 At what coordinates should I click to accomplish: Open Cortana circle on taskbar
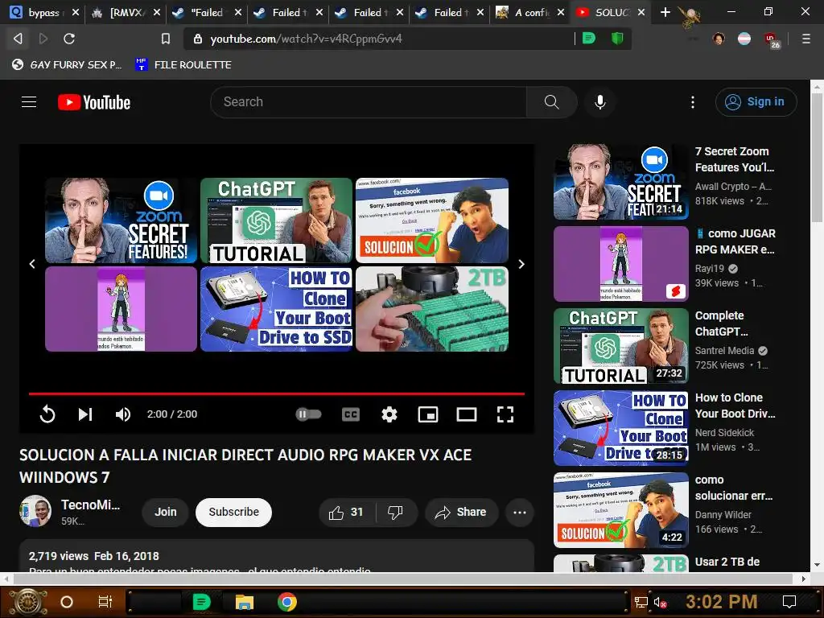(x=67, y=602)
